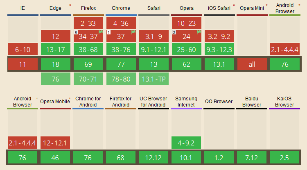Click the UC Browser for Android heading
Image resolution: width=307 pixels, height=170 pixels.
click(x=154, y=101)
